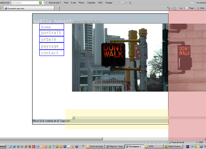Switch to 'Réponse - Imag...' taskbar window
Viewport: 206px width, 149px height.
(x=115, y=146)
